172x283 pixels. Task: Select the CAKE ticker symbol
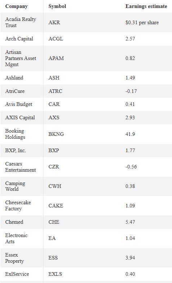(56, 206)
